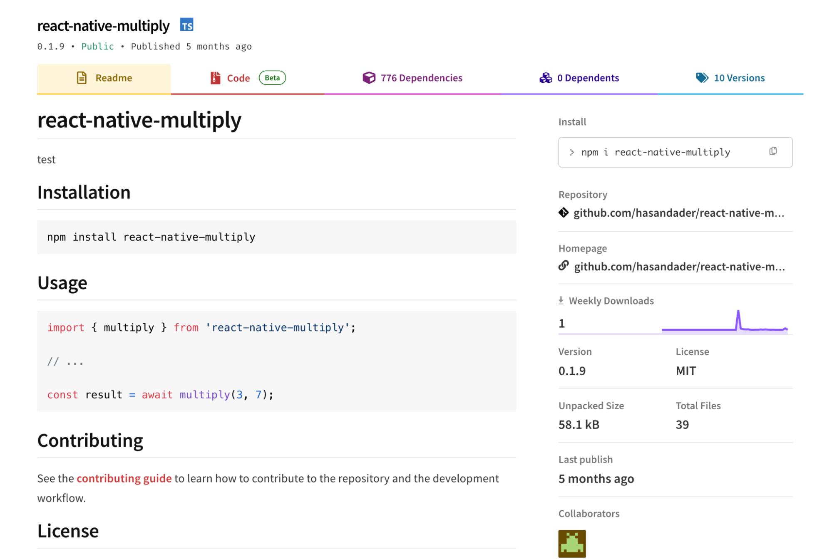Image resolution: width=832 pixels, height=559 pixels.
Task: Open the 0 Dependents tab
Action: coord(588,78)
